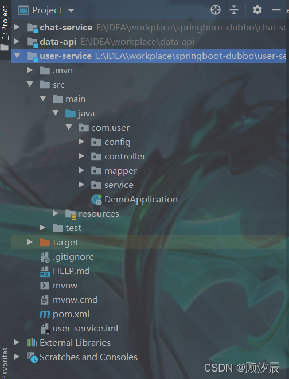
Task: Open Project panel settings gear
Action: [257, 10]
